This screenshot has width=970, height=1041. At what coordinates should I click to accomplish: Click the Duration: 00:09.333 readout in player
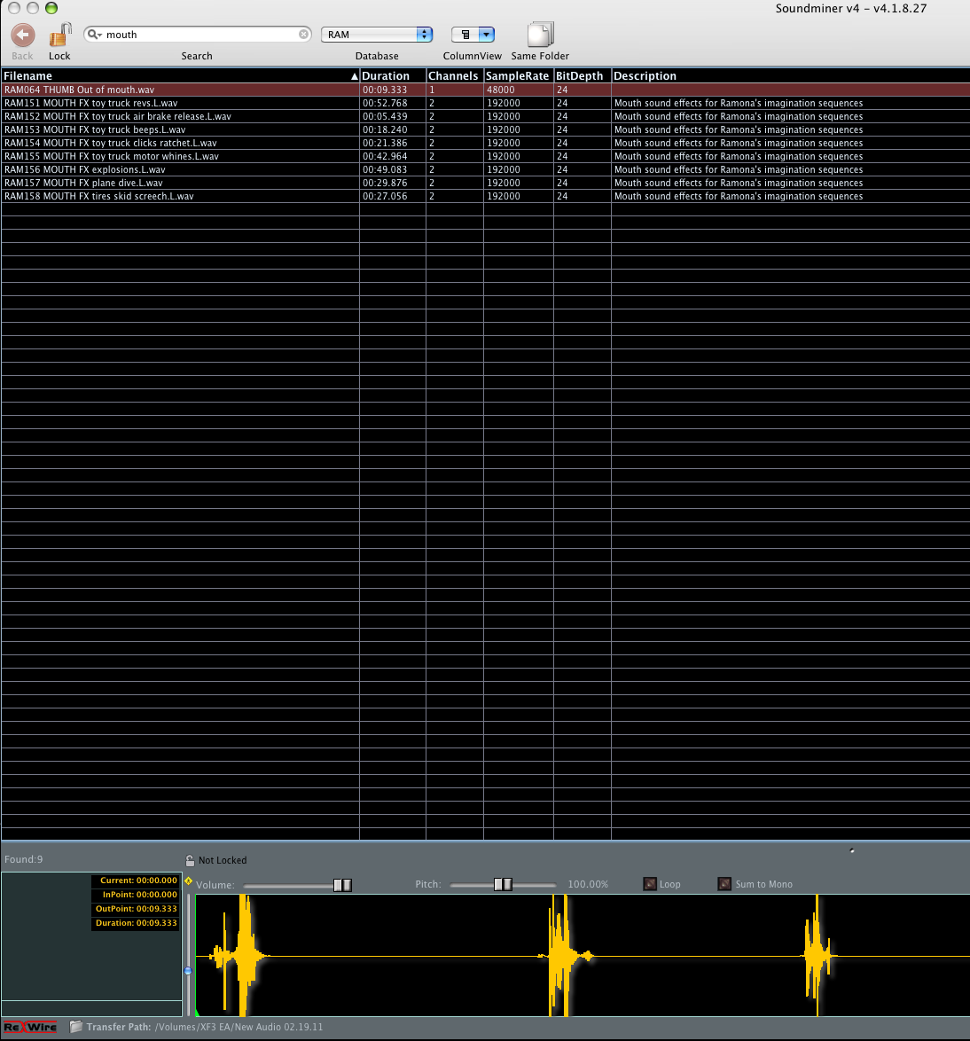(x=137, y=923)
